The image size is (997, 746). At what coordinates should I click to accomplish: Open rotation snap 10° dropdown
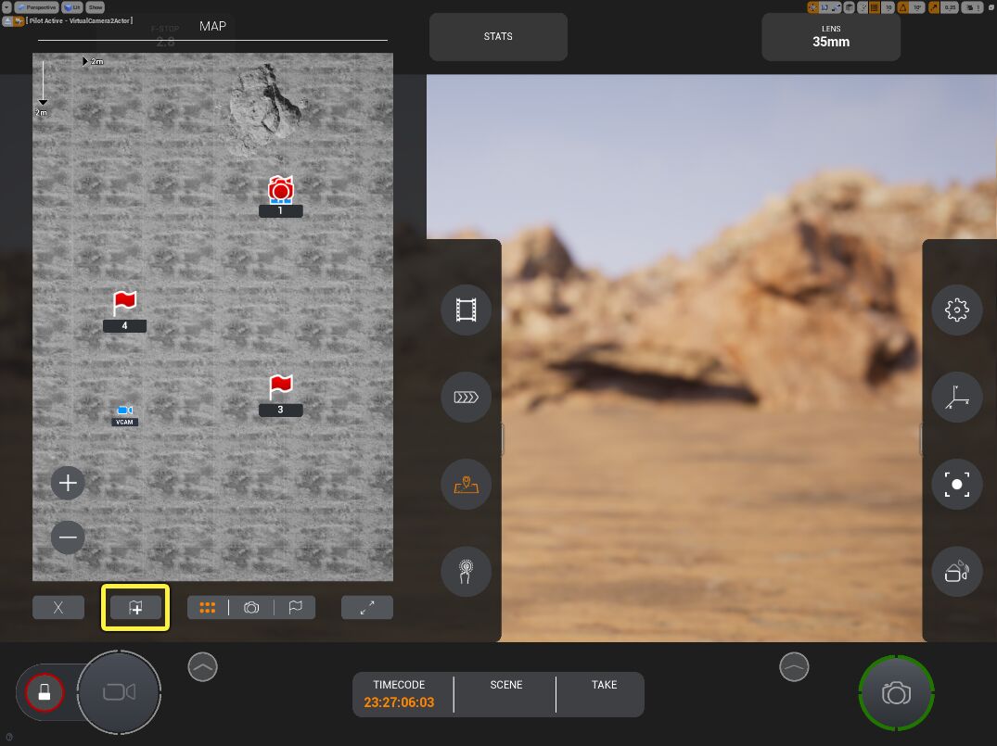(917, 7)
